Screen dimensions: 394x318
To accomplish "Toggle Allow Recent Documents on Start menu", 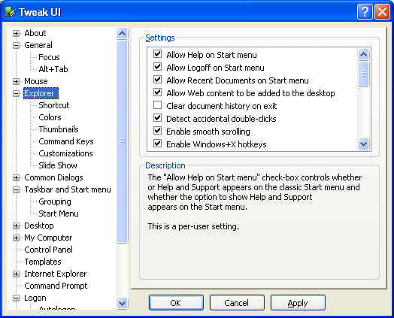I will (x=158, y=80).
